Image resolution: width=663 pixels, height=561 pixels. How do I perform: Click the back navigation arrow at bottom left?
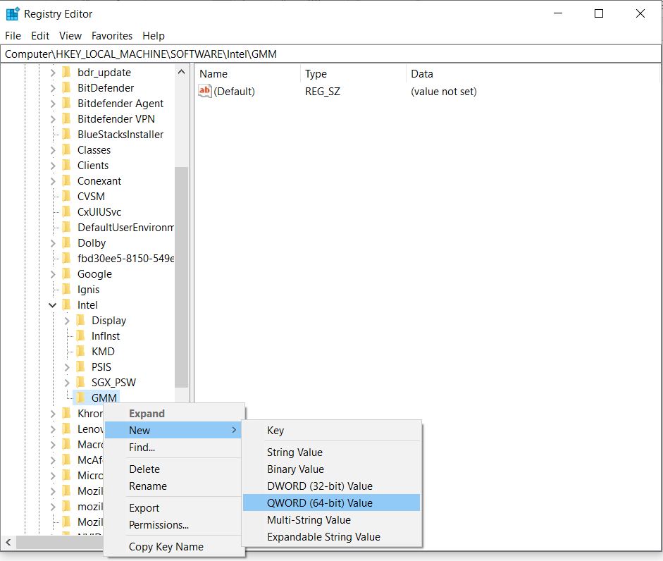pos(7,543)
